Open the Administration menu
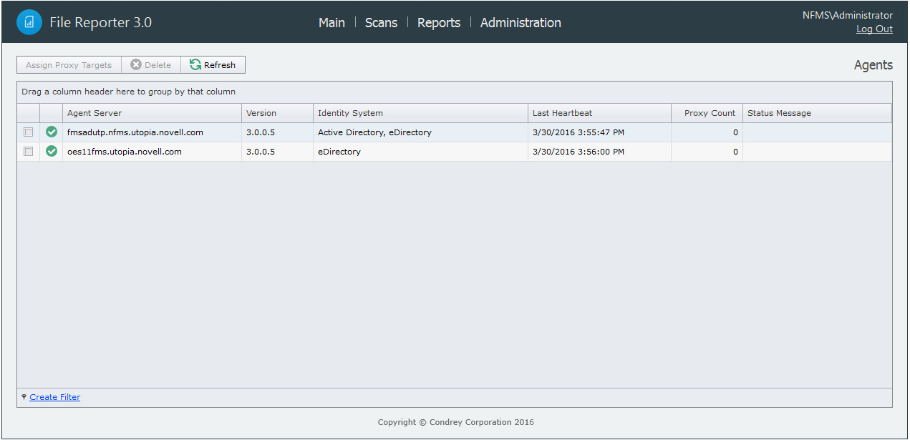Image resolution: width=910 pixels, height=440 pixels. pyautogui.click(x=521, y=23)
